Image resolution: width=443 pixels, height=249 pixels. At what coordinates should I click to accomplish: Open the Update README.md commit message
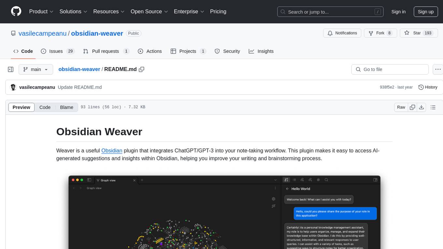pyautogui.click(x=80, y=87)
